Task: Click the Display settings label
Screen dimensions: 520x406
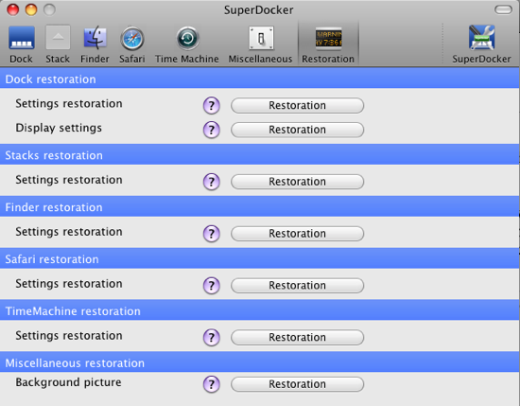Action: [x=59, y=128]
